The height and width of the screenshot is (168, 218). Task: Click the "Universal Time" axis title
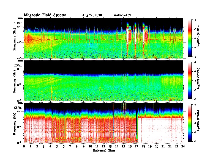[x=104, y=150]
